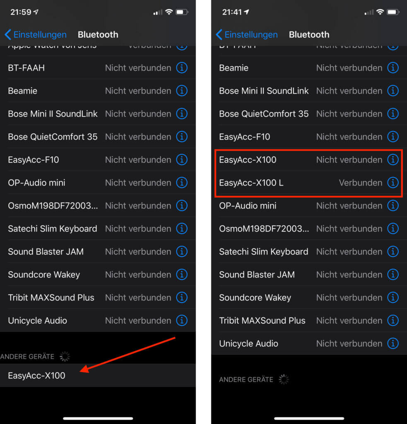This screenshot has height=424, width=407.
Task: Open OP-Audio mini info icon on 21:59 screen
Action: [x=182, y=183]
